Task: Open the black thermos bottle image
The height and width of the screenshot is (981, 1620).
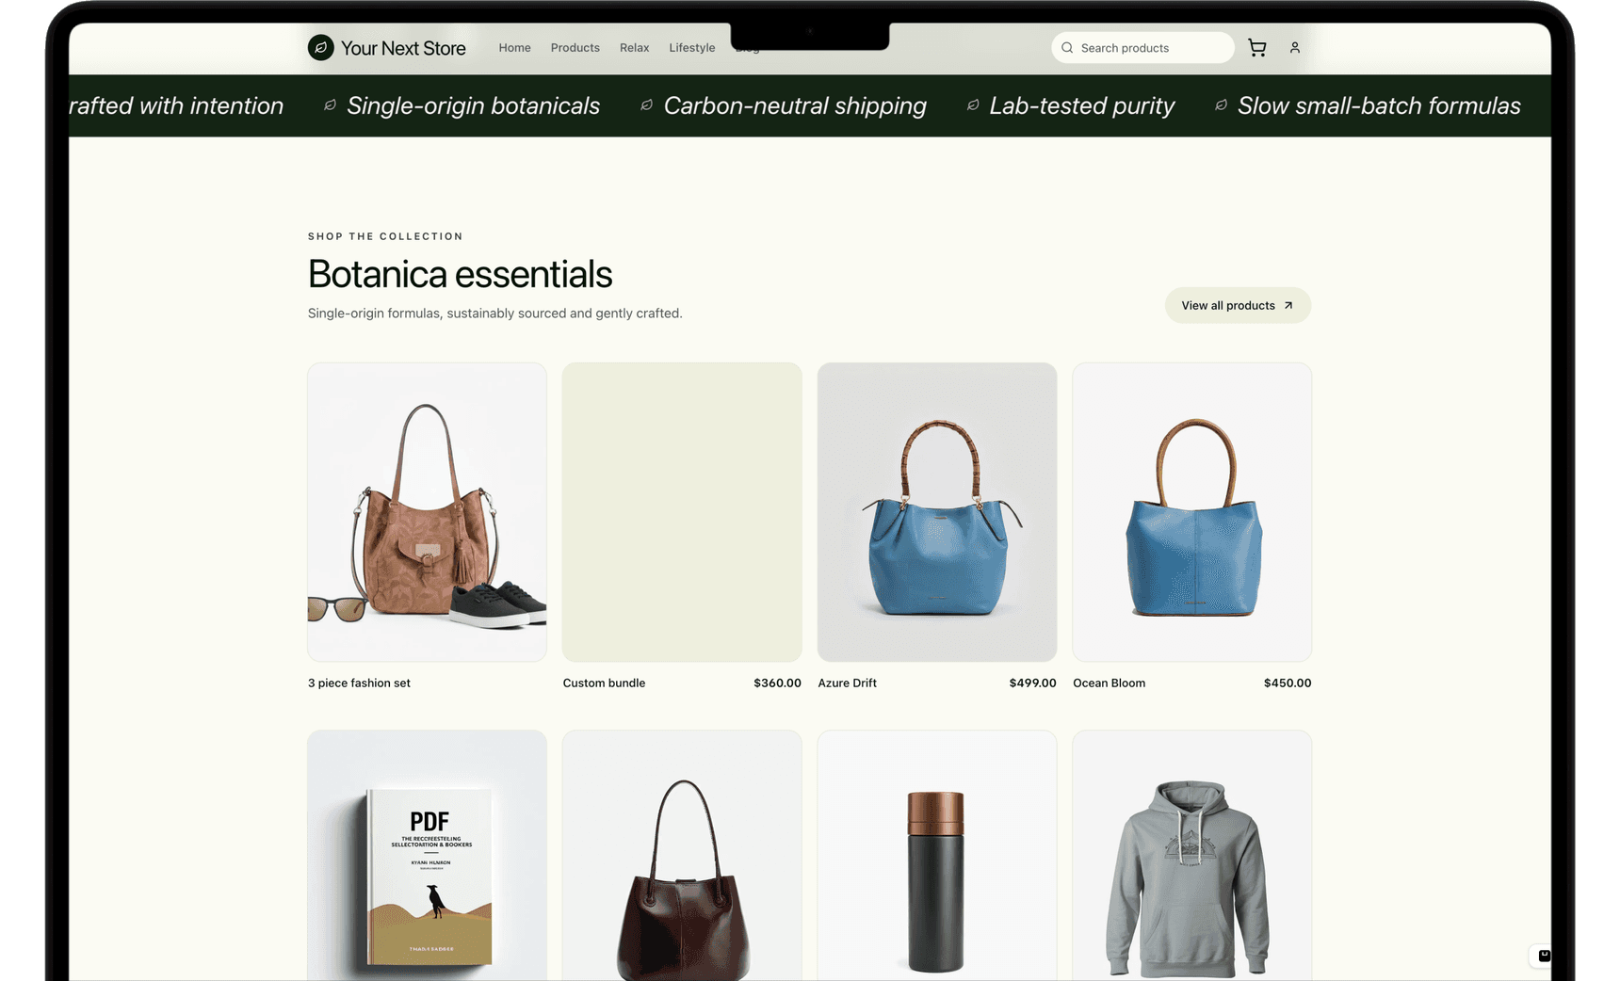Action: click(x=937, y=855)
